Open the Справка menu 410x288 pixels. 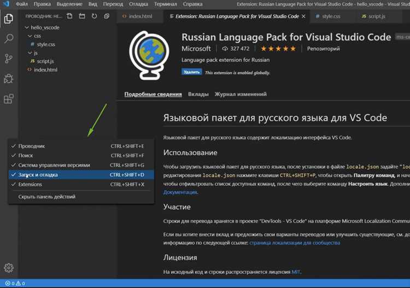click(x=193, y=4)
